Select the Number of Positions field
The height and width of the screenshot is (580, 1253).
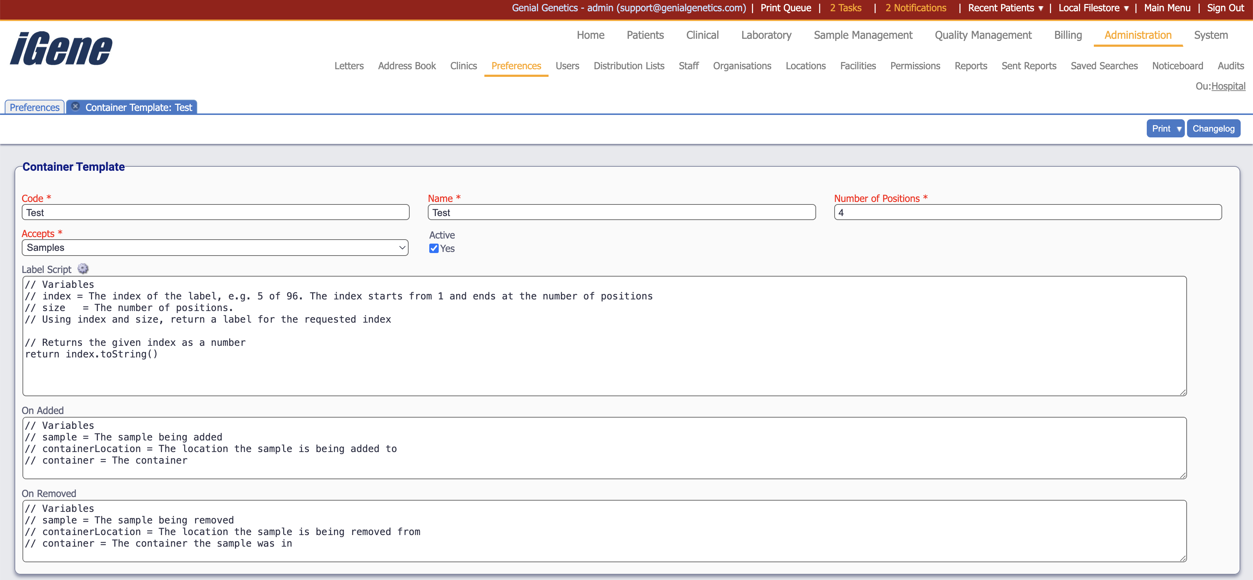coord(1028,212)
